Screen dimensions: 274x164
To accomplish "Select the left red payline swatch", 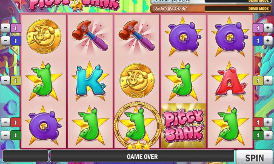I will [x=16, y=122].
